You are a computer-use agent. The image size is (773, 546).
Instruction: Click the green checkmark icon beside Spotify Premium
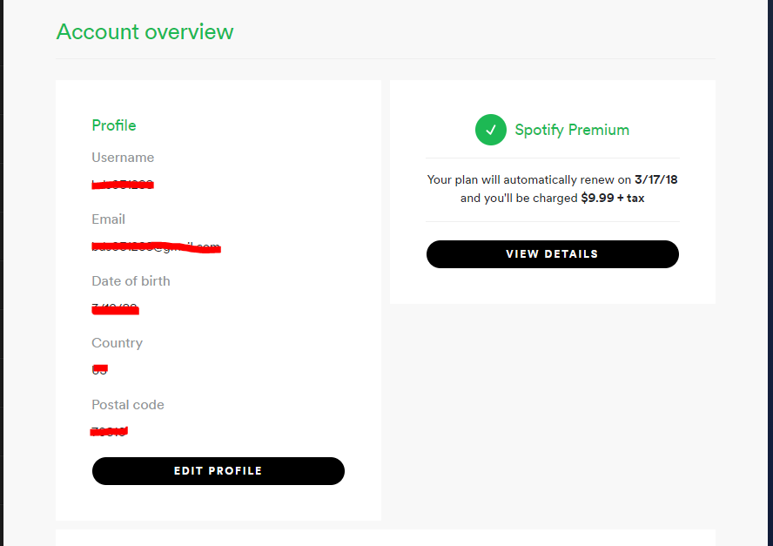490,129
